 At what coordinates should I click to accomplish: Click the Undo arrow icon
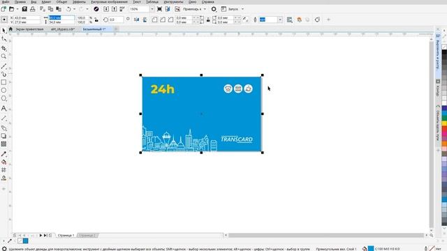[68, 9]
